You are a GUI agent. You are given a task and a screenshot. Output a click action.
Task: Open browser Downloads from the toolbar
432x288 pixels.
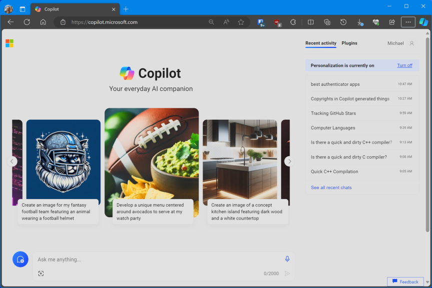tap(359, 22)
